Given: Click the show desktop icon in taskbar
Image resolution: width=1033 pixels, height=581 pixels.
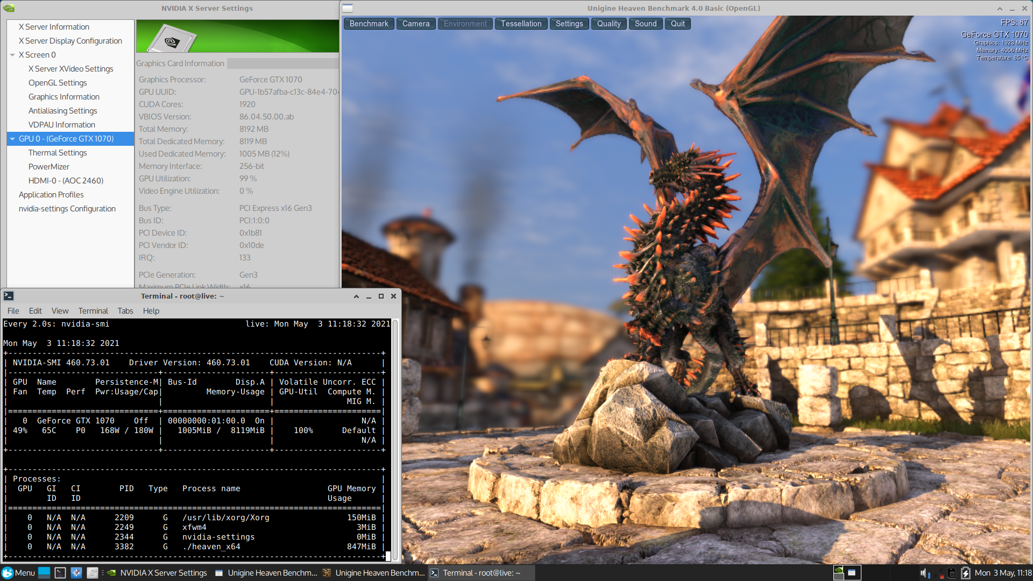Looking at the screenshot, I should 44,573.
